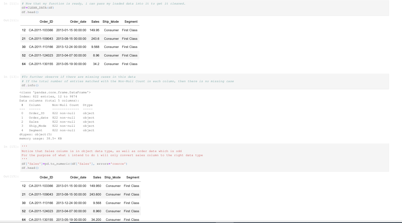Click row index 12 in Out[15] table
This screenshot has width=402, height=223.
(24, 186)
